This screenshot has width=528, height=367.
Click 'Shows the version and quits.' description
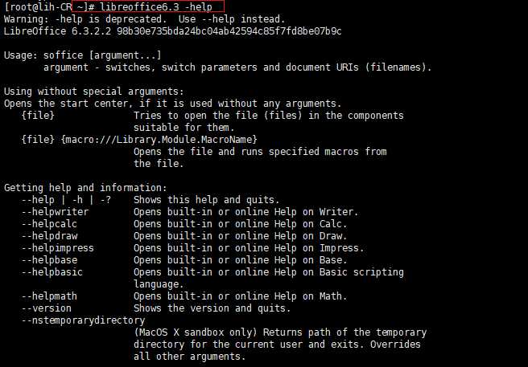pos(212,308)
